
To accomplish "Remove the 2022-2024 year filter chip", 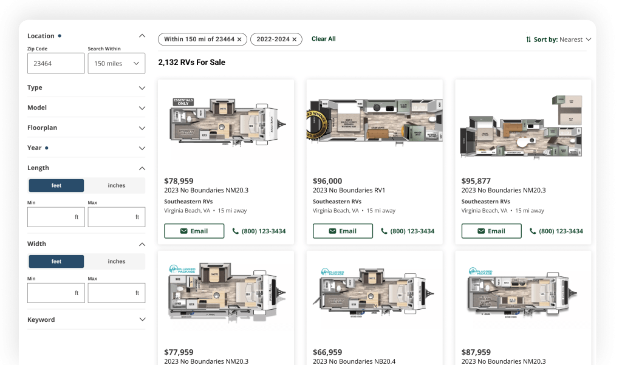I will coord(295,39).
